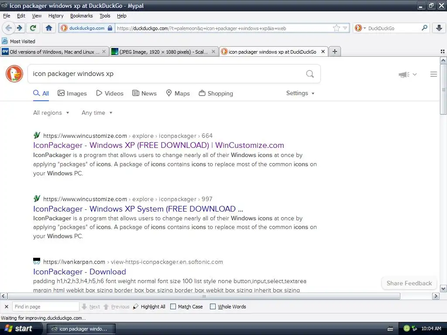Image resolution: width=447 pixels, height=335 pixels.
Task: Click the green round system tray icon
Action: tap(407, 328)
